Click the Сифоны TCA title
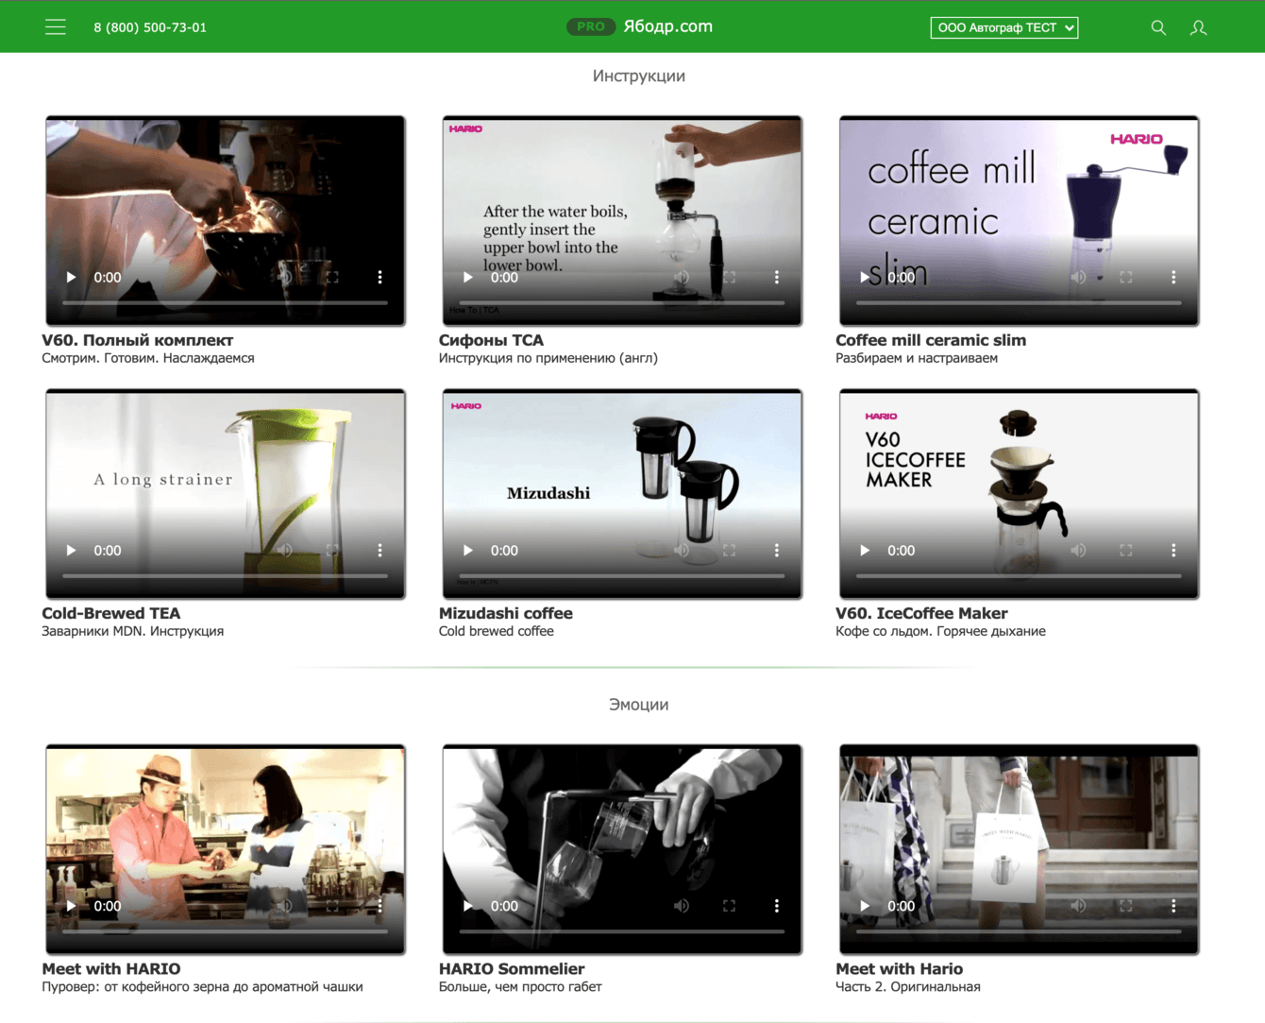 491,340
